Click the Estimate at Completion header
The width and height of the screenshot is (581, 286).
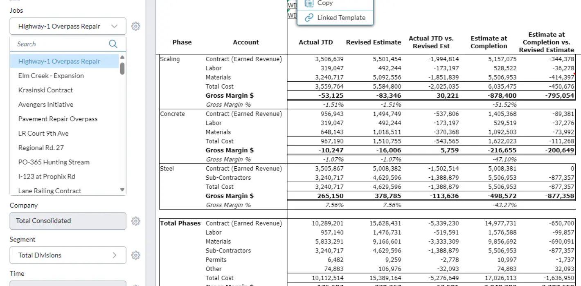pyautogui.click(x=489, y=42)
